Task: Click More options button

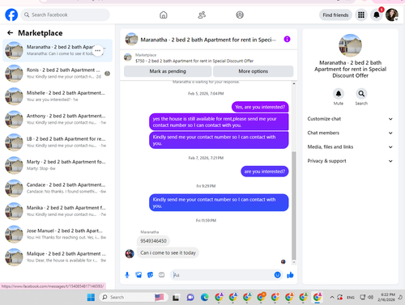Action: (253, 71)
